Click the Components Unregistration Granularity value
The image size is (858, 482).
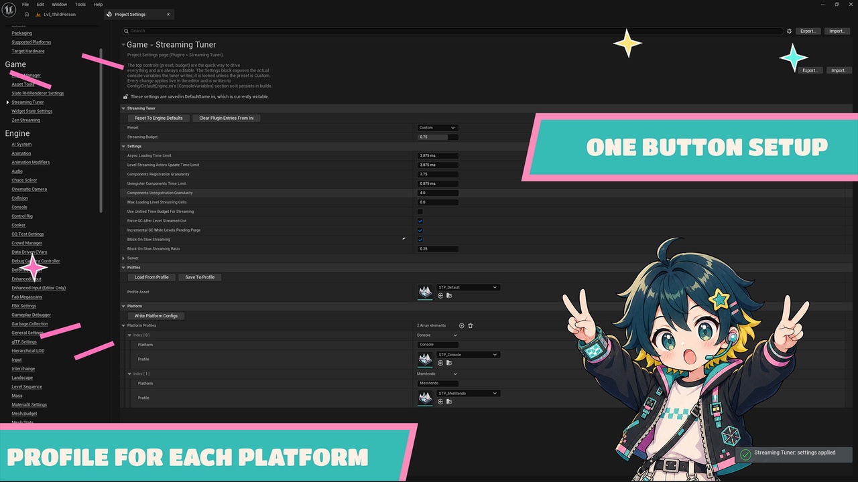438,193
